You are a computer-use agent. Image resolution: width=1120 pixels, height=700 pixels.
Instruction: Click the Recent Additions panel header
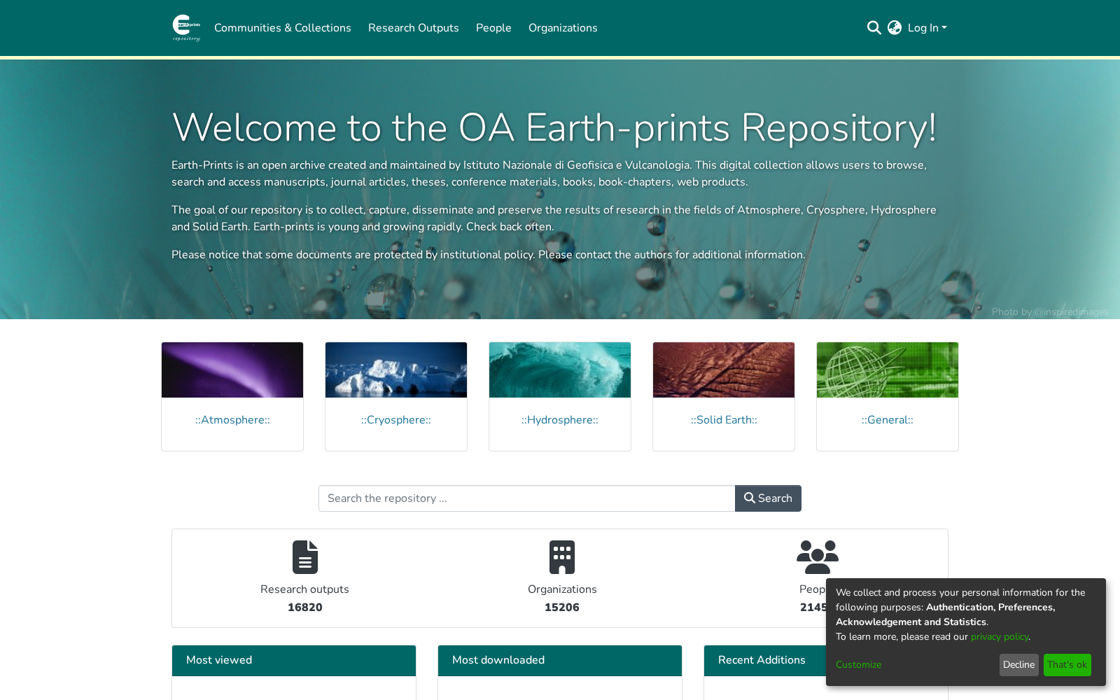coord(765,661)
